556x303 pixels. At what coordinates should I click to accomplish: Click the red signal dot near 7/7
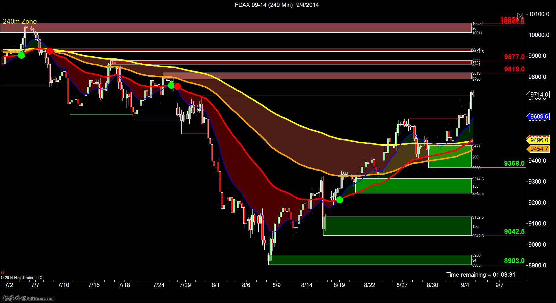coord(50,51)
